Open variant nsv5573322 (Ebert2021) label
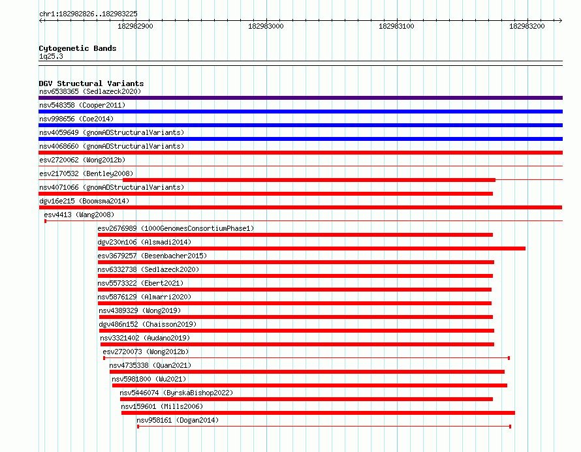The height and width of the screenshot is (452, 581). (x=140, y=283)
